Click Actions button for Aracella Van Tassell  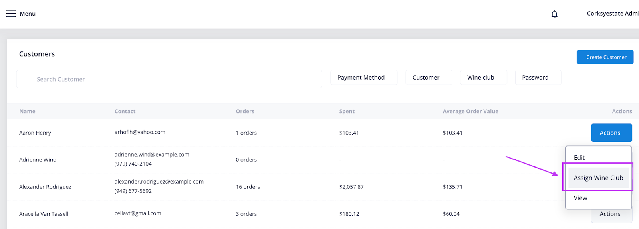coord(611,215)
